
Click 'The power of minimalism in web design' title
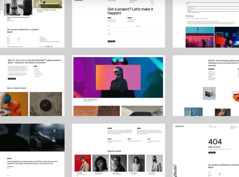[x=47, y=10]
